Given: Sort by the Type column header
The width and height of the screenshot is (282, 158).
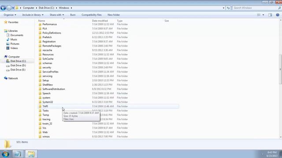Looking at the screenshot, I should pyautogui.click(x=119, y=21).
